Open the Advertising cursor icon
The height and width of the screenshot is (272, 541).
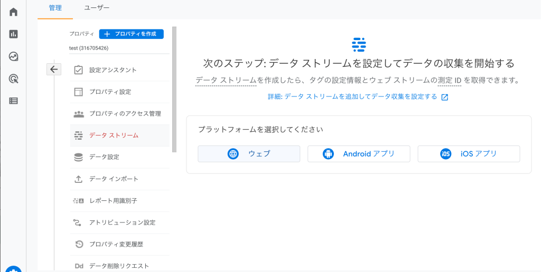point(13,79)
